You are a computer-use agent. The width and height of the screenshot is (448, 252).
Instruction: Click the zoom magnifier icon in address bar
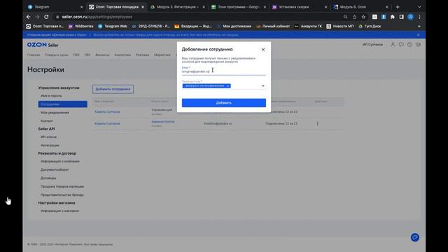pos(345,17)
